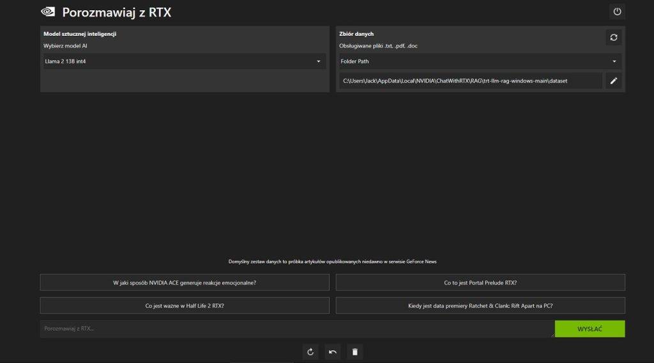The image size is (654, 363).
Task: Click the 'Wybierz model AI' label
Action: pyautogui.click(x=65, y=46)
